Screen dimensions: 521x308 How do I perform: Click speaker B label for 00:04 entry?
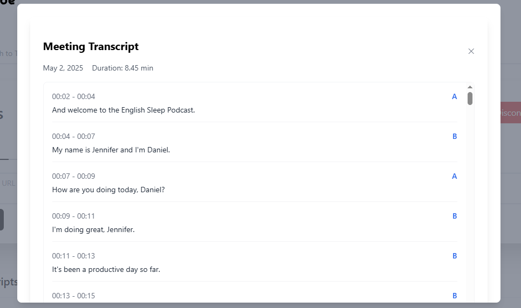[x=454, y=137]
